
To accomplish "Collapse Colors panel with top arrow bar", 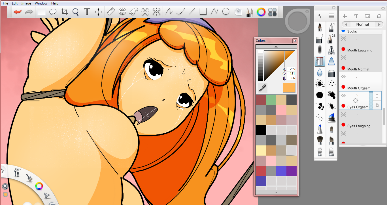I will pyautogui.click(x=276, y=47).
